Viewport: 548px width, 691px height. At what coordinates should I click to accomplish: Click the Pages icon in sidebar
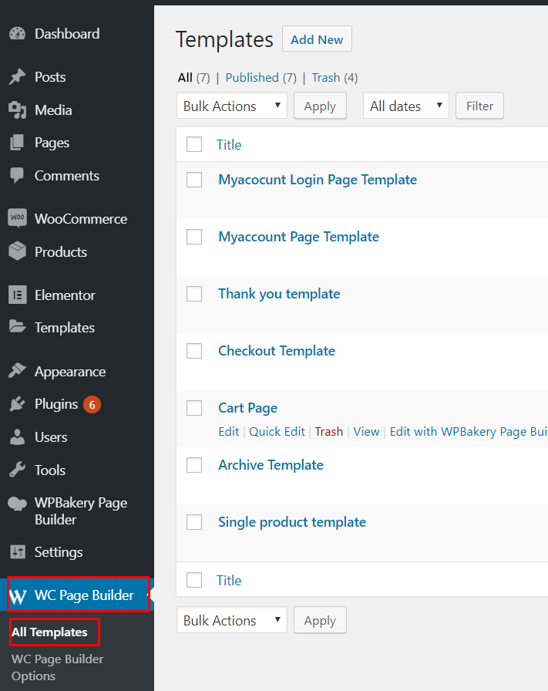18,143
